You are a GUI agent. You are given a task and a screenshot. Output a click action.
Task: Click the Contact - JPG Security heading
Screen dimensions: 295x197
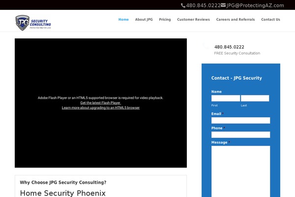pos(236,78)
